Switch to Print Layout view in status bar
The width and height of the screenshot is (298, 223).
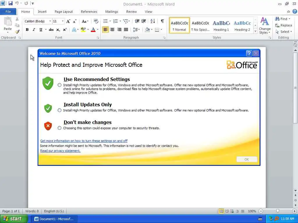[221, 211]
